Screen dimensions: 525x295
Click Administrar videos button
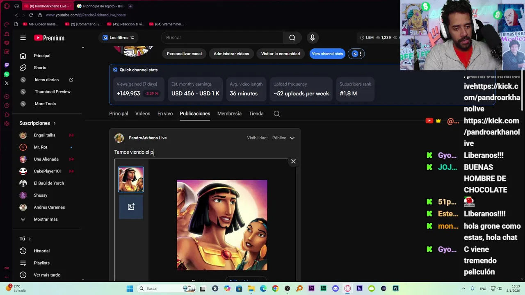pyautogui.click(x=231, y=54)
